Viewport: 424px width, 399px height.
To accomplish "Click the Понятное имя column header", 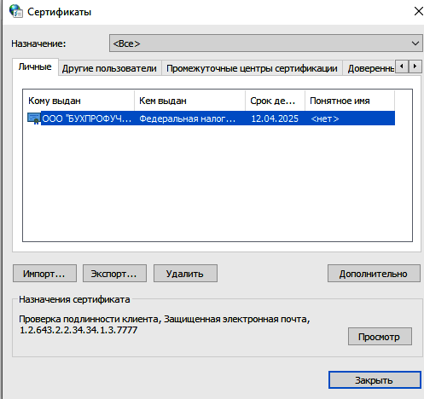I will pos(350,101).
